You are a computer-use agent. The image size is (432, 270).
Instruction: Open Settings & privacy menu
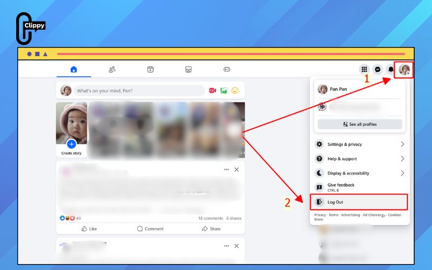tap(360, 144)
